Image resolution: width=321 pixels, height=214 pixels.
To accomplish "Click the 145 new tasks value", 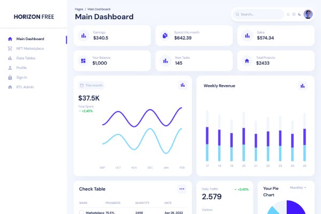I will pos(179,63).
